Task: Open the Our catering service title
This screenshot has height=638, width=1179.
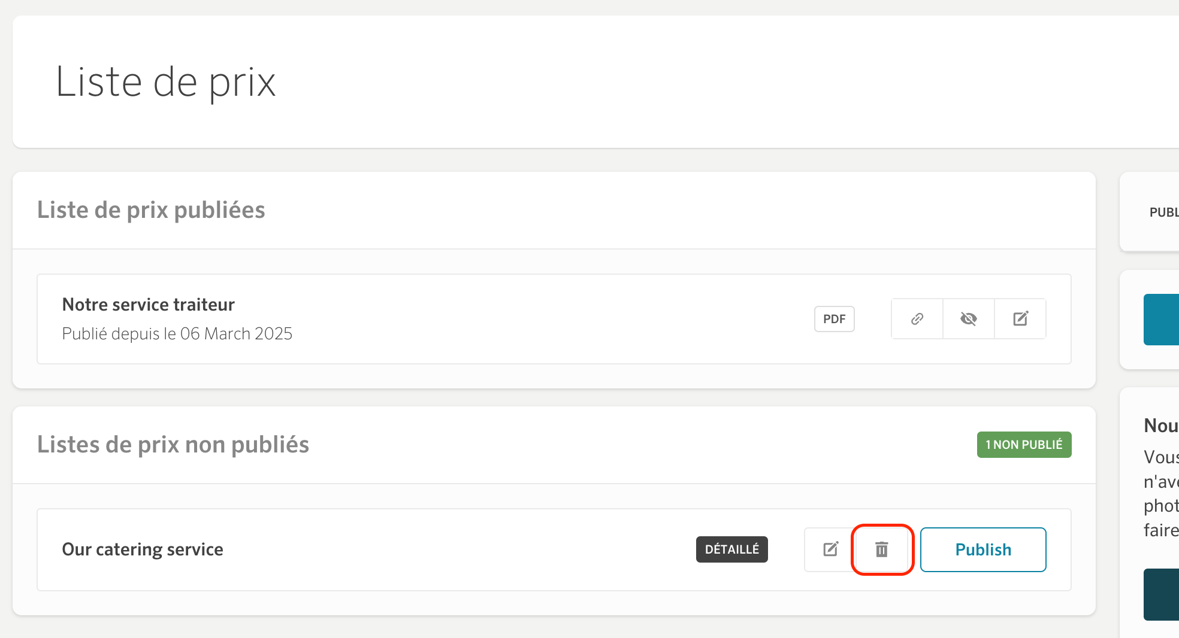Action: [143, 549]
